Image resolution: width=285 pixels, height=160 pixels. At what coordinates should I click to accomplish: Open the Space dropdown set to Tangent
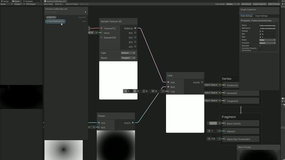point(128,58)
